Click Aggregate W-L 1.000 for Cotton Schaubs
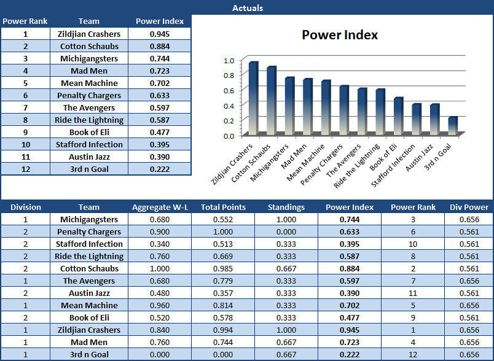The width and height of the screenshot is (494, 361). click(x=160, y=268)
